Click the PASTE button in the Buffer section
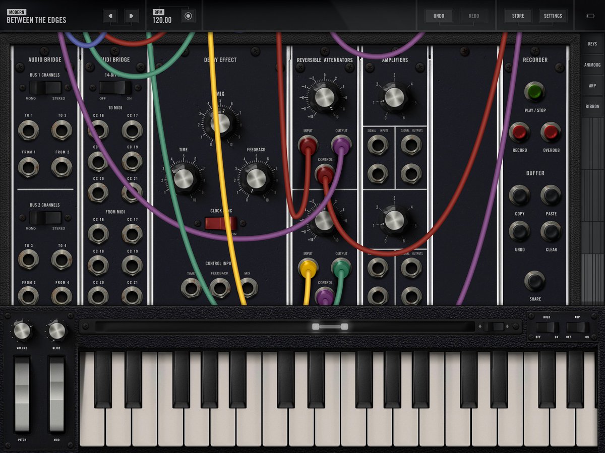Viewport: 605px width, 453px height. (551, 196)
